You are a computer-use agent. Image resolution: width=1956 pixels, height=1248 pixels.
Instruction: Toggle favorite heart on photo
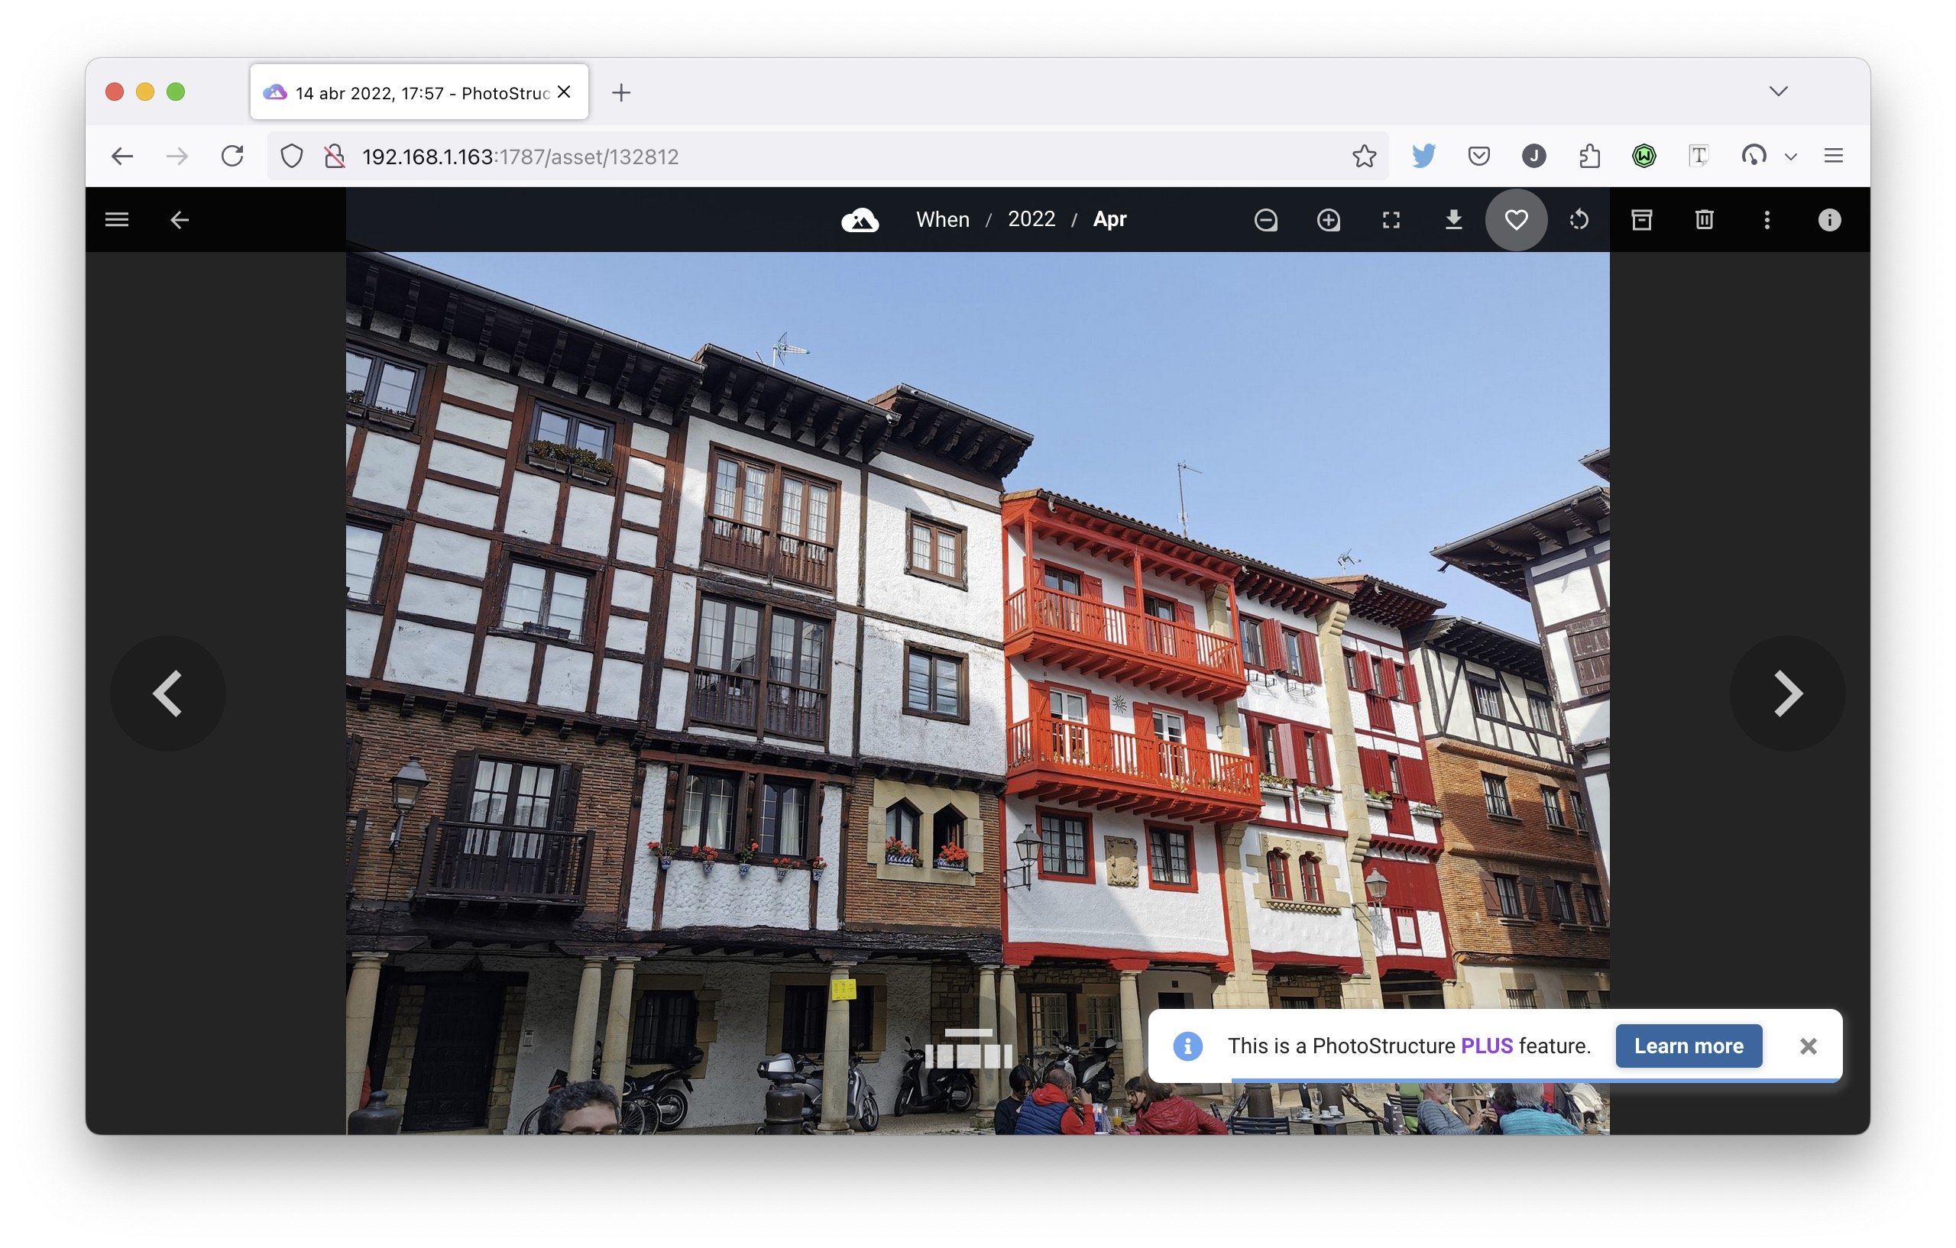(x=1516, y=220)
